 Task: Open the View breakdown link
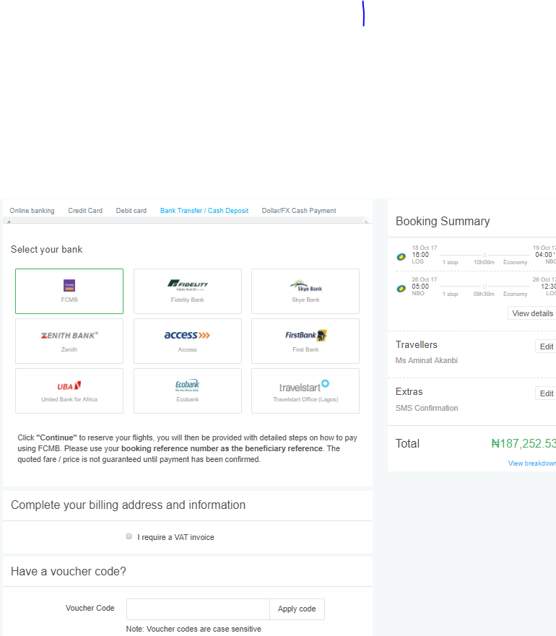531,463
